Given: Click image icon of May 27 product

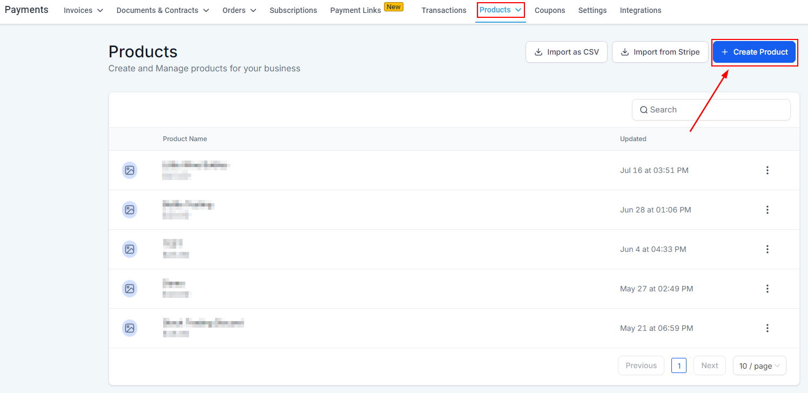Looking at the screenshot, I should (x=130, y=289).
